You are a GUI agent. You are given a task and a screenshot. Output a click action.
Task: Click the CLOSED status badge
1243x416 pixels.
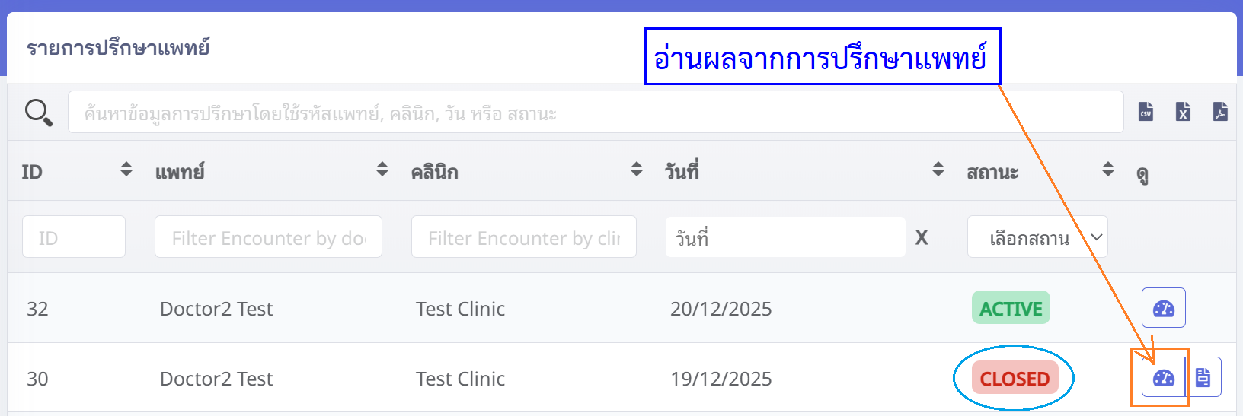1015,378
